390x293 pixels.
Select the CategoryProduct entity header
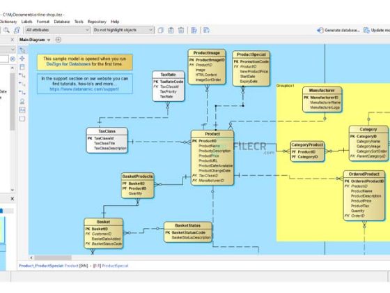[307, 145]
